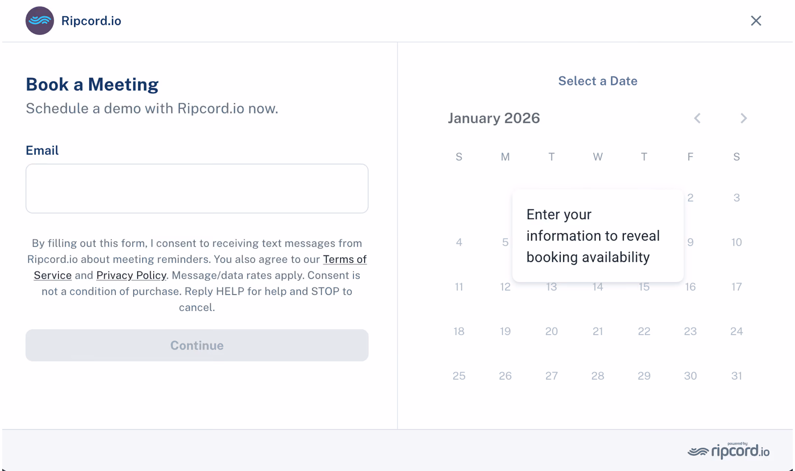Select January 2 on the calendar
This screenshot has width=795, height=471.
coord(690,198)
